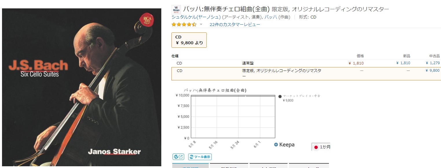The width and height of the screenshot is (441, 168).
Task: Select the 1か月 range radio option
Action: click(x=316, y=147)
